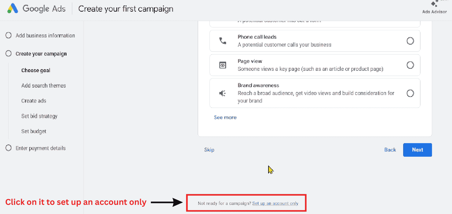Image resolution: width=452 pixels, height=214 pixels.
Task: Open the Choose goal step
Action: [36, 70]
